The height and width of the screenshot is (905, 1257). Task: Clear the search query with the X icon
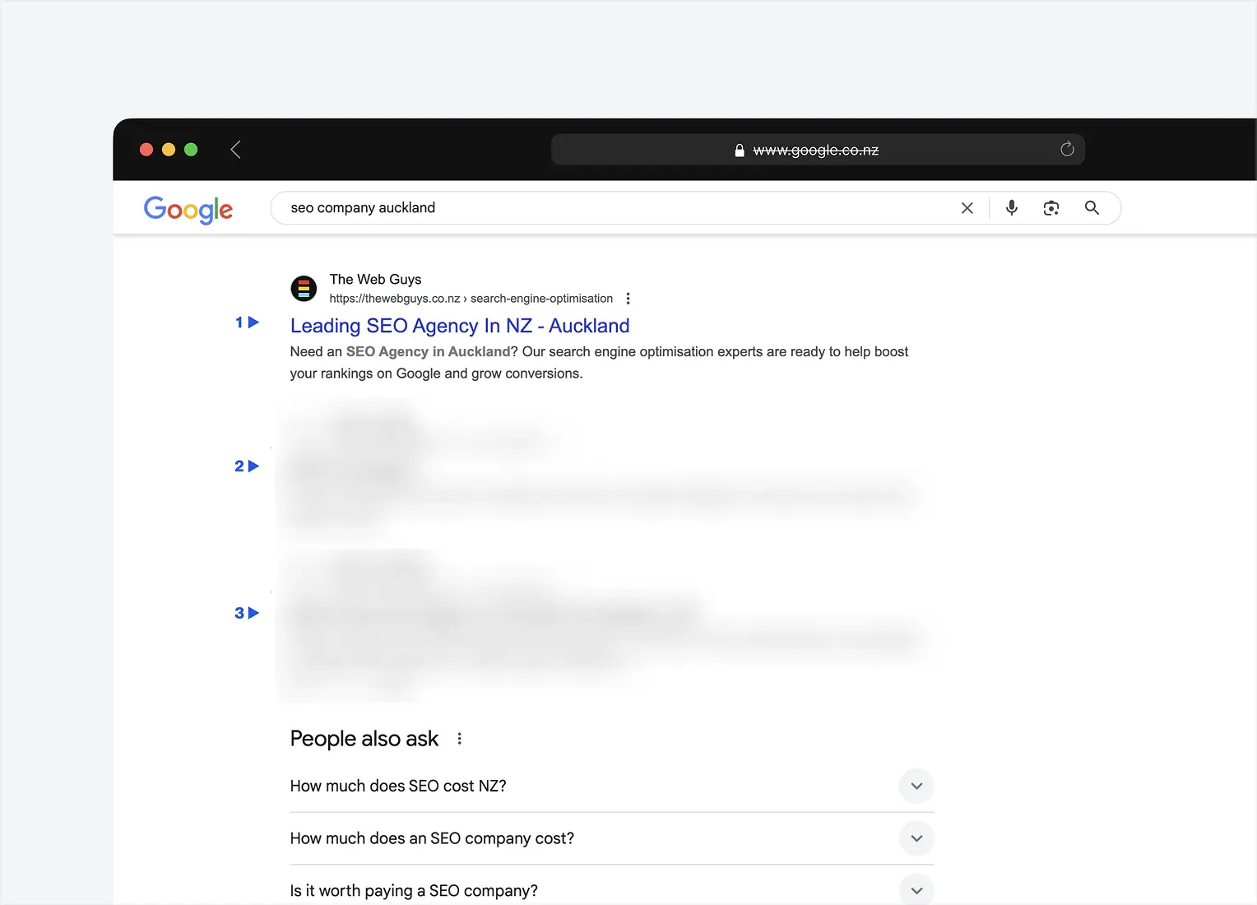(x=967, y=208)
